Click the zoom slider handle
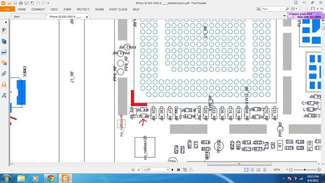Image resolution: width=325 pixels, height=183 pixels. point(305,170)
